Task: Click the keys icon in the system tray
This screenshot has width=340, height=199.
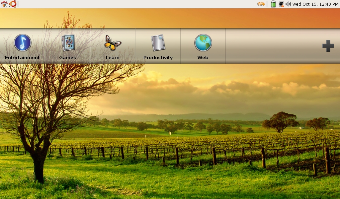Action: (x=261, y=4)
